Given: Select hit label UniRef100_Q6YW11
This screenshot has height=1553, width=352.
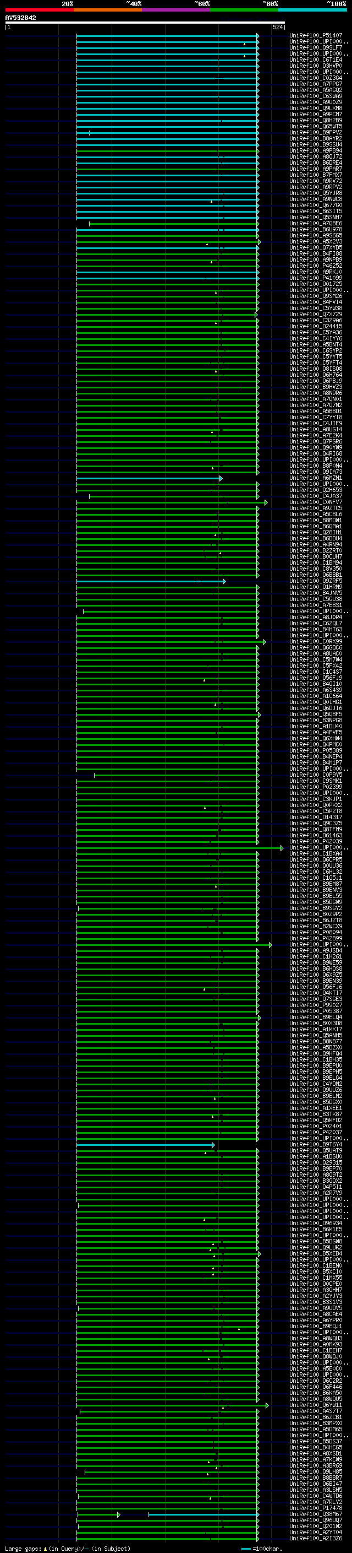Looking at the screenshot, I should click(x=316, y=1405).
